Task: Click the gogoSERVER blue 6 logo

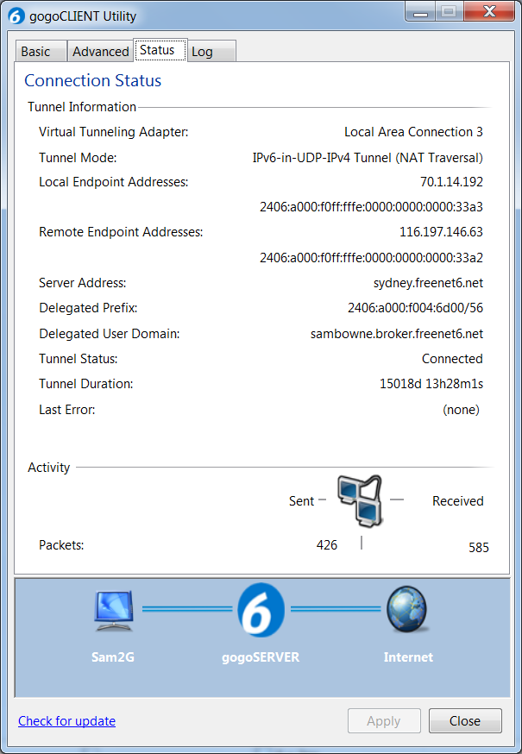Action: [x=261, y=610]
